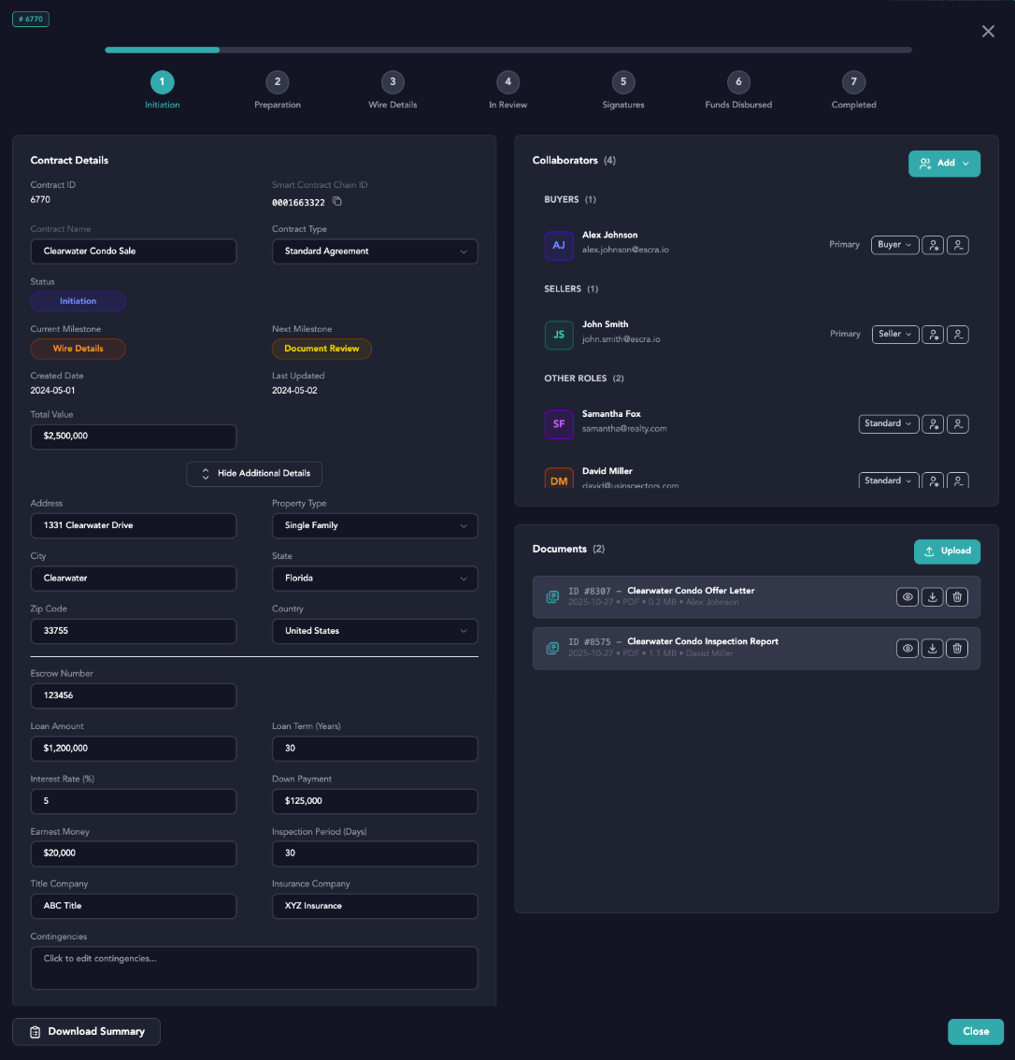
Task: Go to step 3 Wire Details
Action: 393,82
